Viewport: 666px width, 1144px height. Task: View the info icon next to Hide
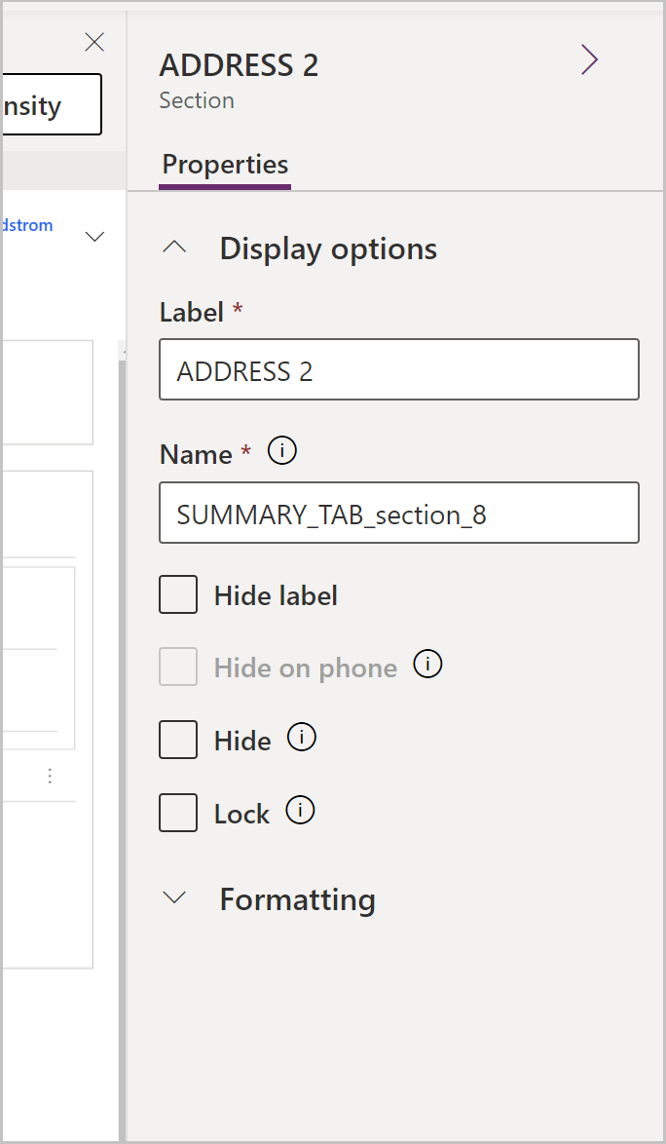point(302,737)
